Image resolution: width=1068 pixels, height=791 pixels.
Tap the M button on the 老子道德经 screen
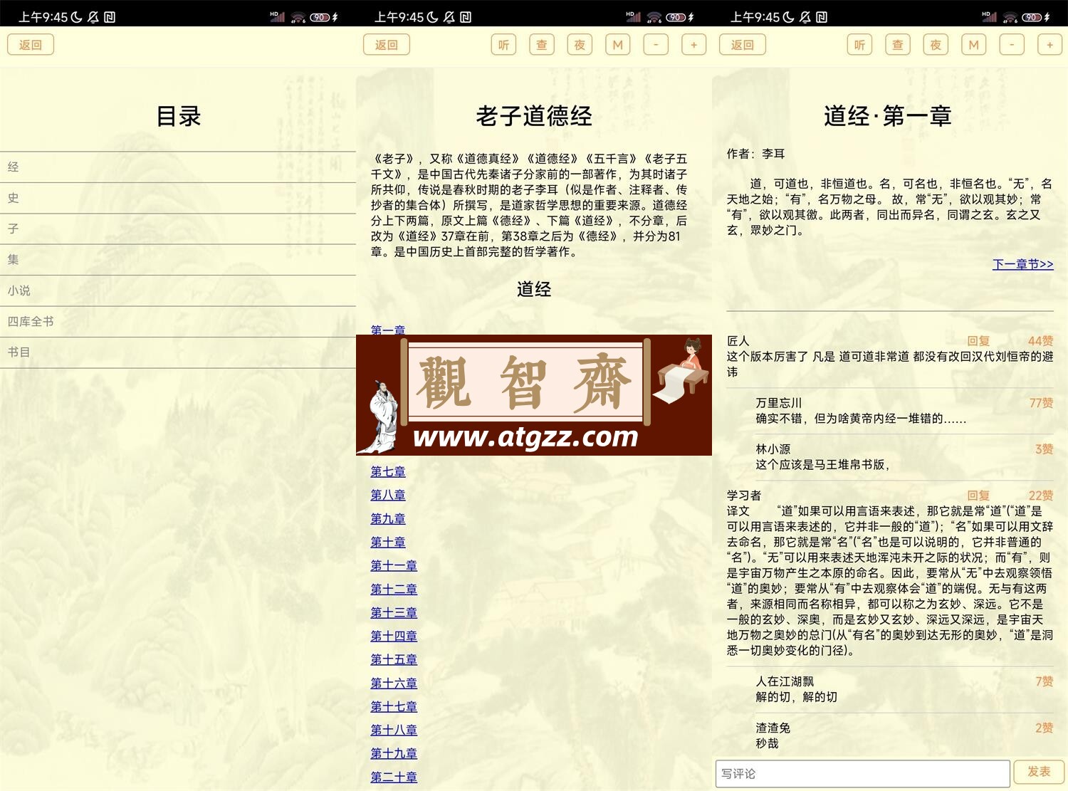click(618, 45)
